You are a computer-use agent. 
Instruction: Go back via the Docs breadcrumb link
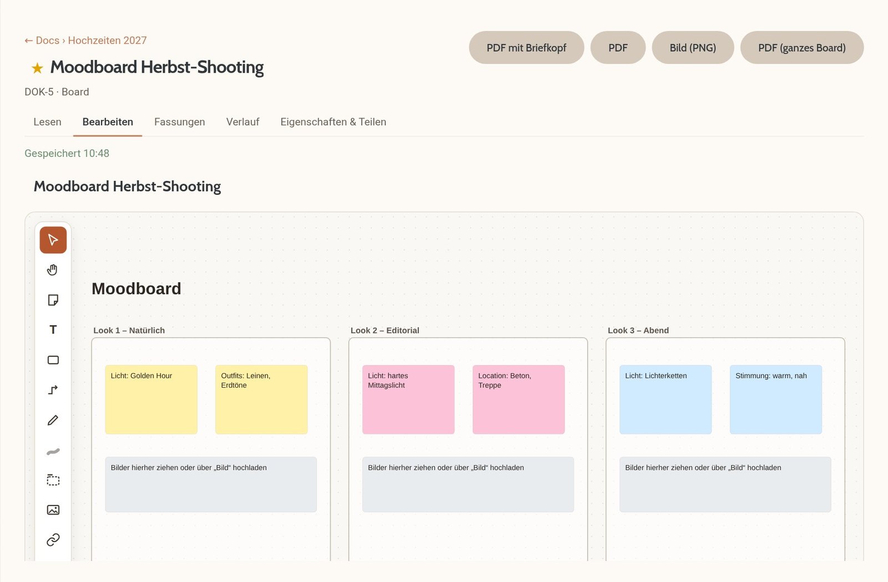42,41
